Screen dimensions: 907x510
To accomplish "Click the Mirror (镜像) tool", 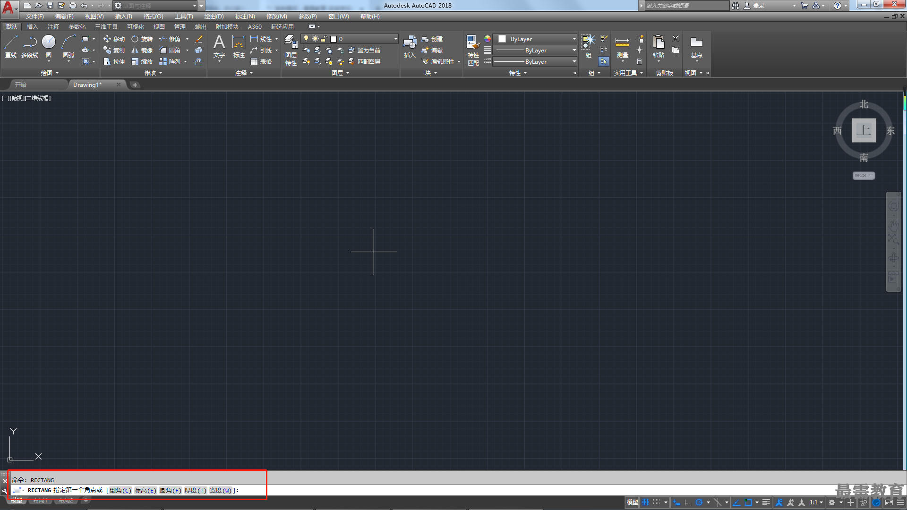I will (x=142, y=50).
